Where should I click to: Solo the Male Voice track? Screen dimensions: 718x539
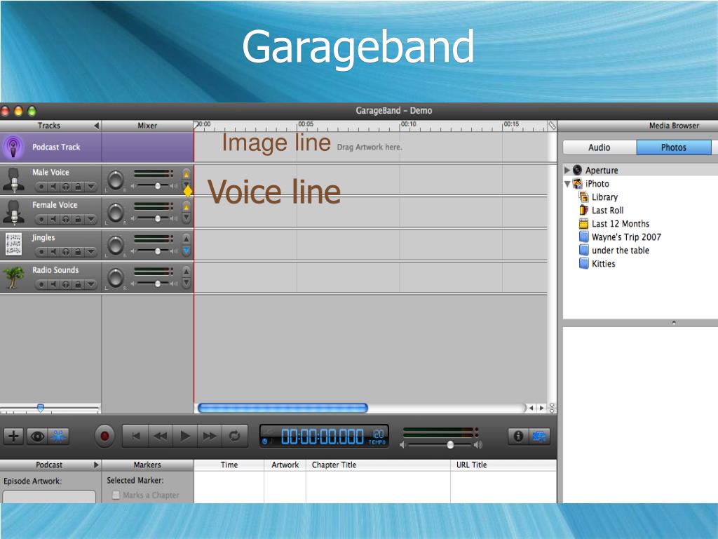(66, 187)
